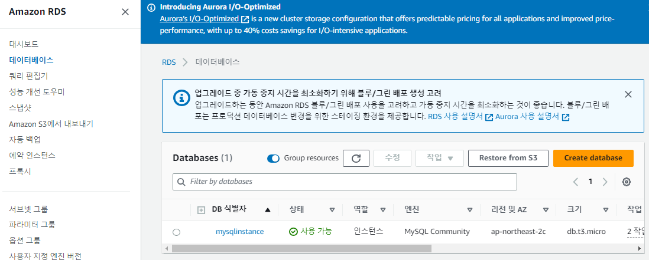Dismiss the blue/green deployment notice
649x260 pixels.
click(x=628, y=94)
